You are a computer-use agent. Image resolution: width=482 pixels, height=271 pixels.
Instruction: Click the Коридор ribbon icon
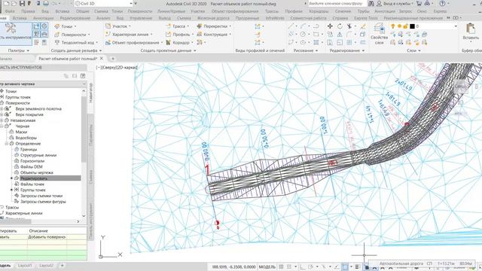tap(168, 42)
